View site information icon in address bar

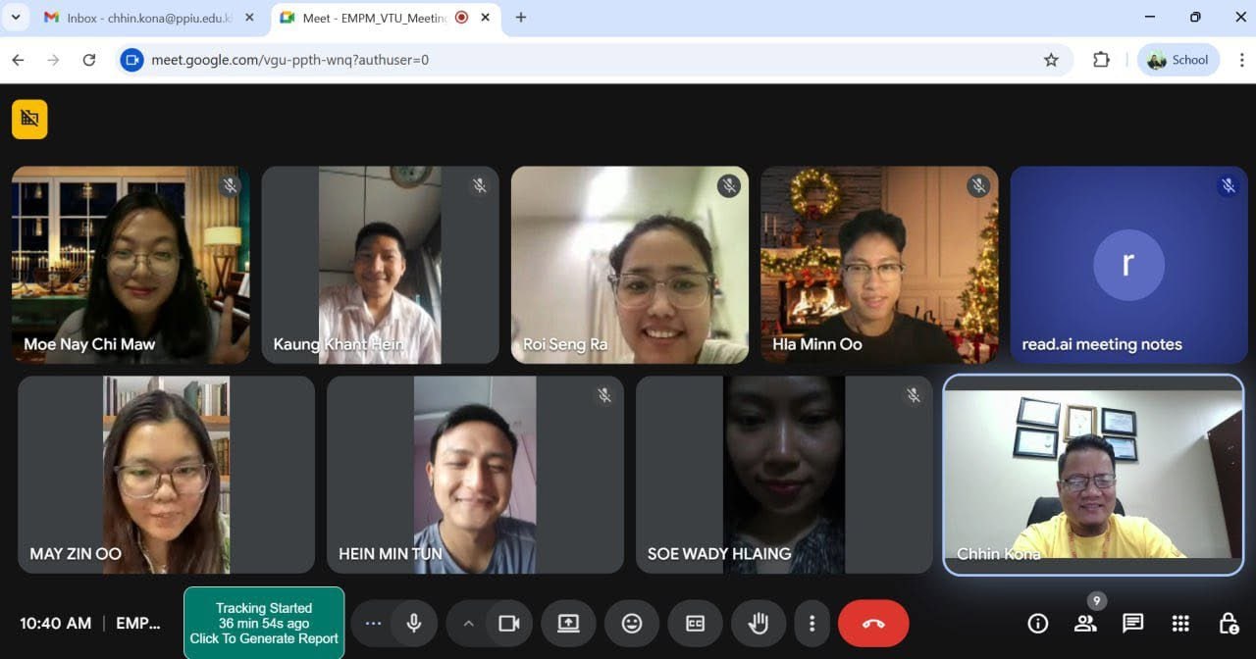pos(131,60)
